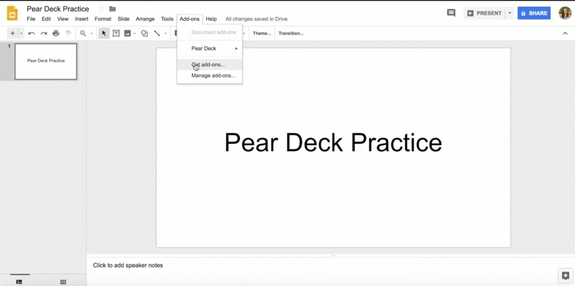
Task: Open the Arrange menu
Action: click(145, 19)
